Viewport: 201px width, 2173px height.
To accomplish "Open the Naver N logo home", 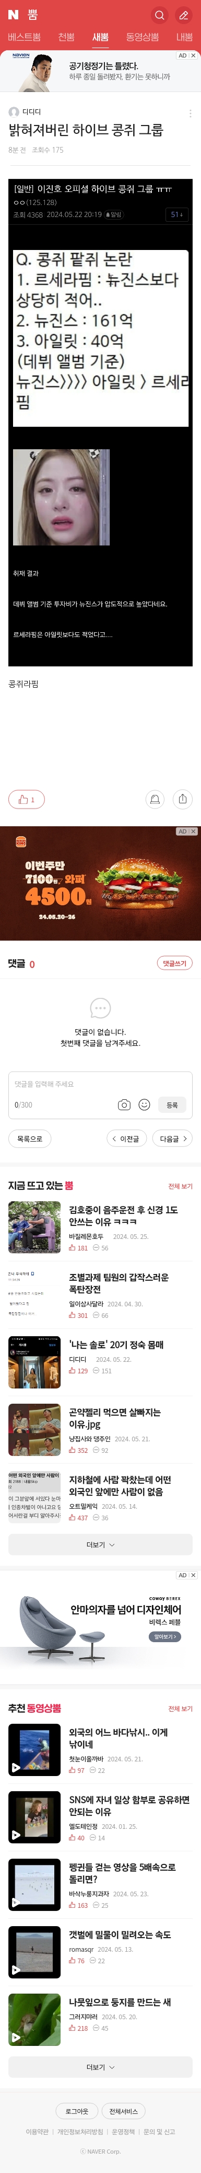I will coord(13,14).
